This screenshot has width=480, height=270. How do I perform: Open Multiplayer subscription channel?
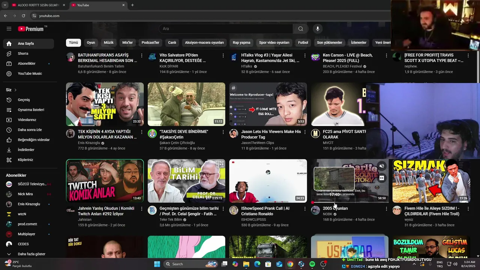[28, 234]
